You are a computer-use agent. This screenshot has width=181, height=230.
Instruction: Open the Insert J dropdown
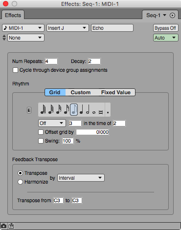[68, 28]
